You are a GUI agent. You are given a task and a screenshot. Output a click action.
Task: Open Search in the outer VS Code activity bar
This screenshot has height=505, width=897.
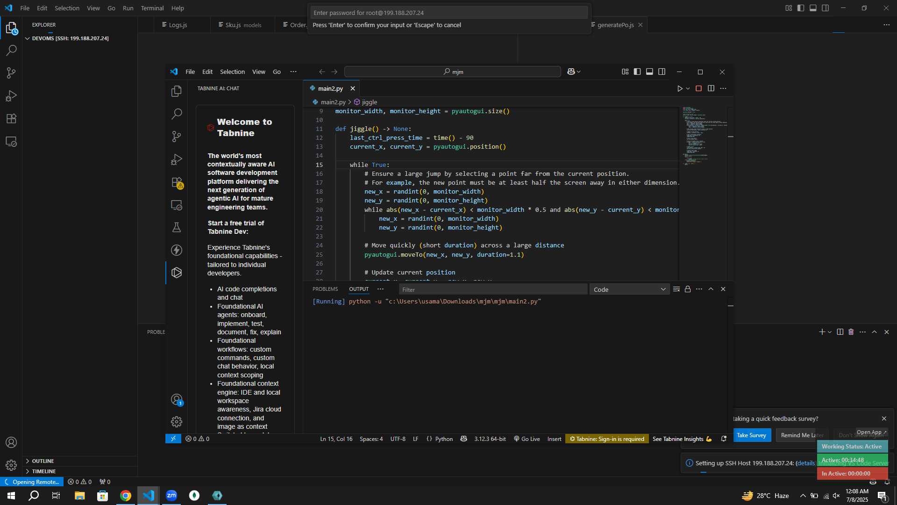coord(11,50)
